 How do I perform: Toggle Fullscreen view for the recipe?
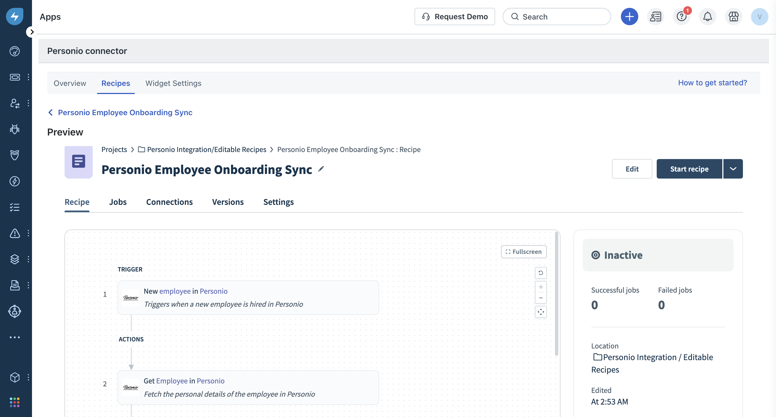click(x=524, y=252)
